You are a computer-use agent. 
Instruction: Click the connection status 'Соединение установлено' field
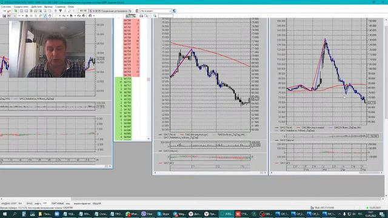coord(110,11)
